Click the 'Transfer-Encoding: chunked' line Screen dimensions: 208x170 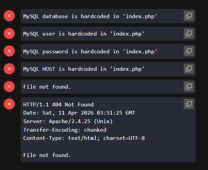pyautogui.click(x=65, y=130)
